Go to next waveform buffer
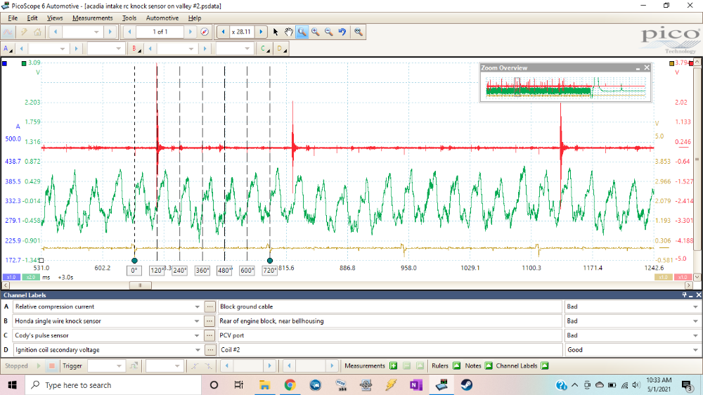Viewport: 703px width, 395px height. point(190,32)
